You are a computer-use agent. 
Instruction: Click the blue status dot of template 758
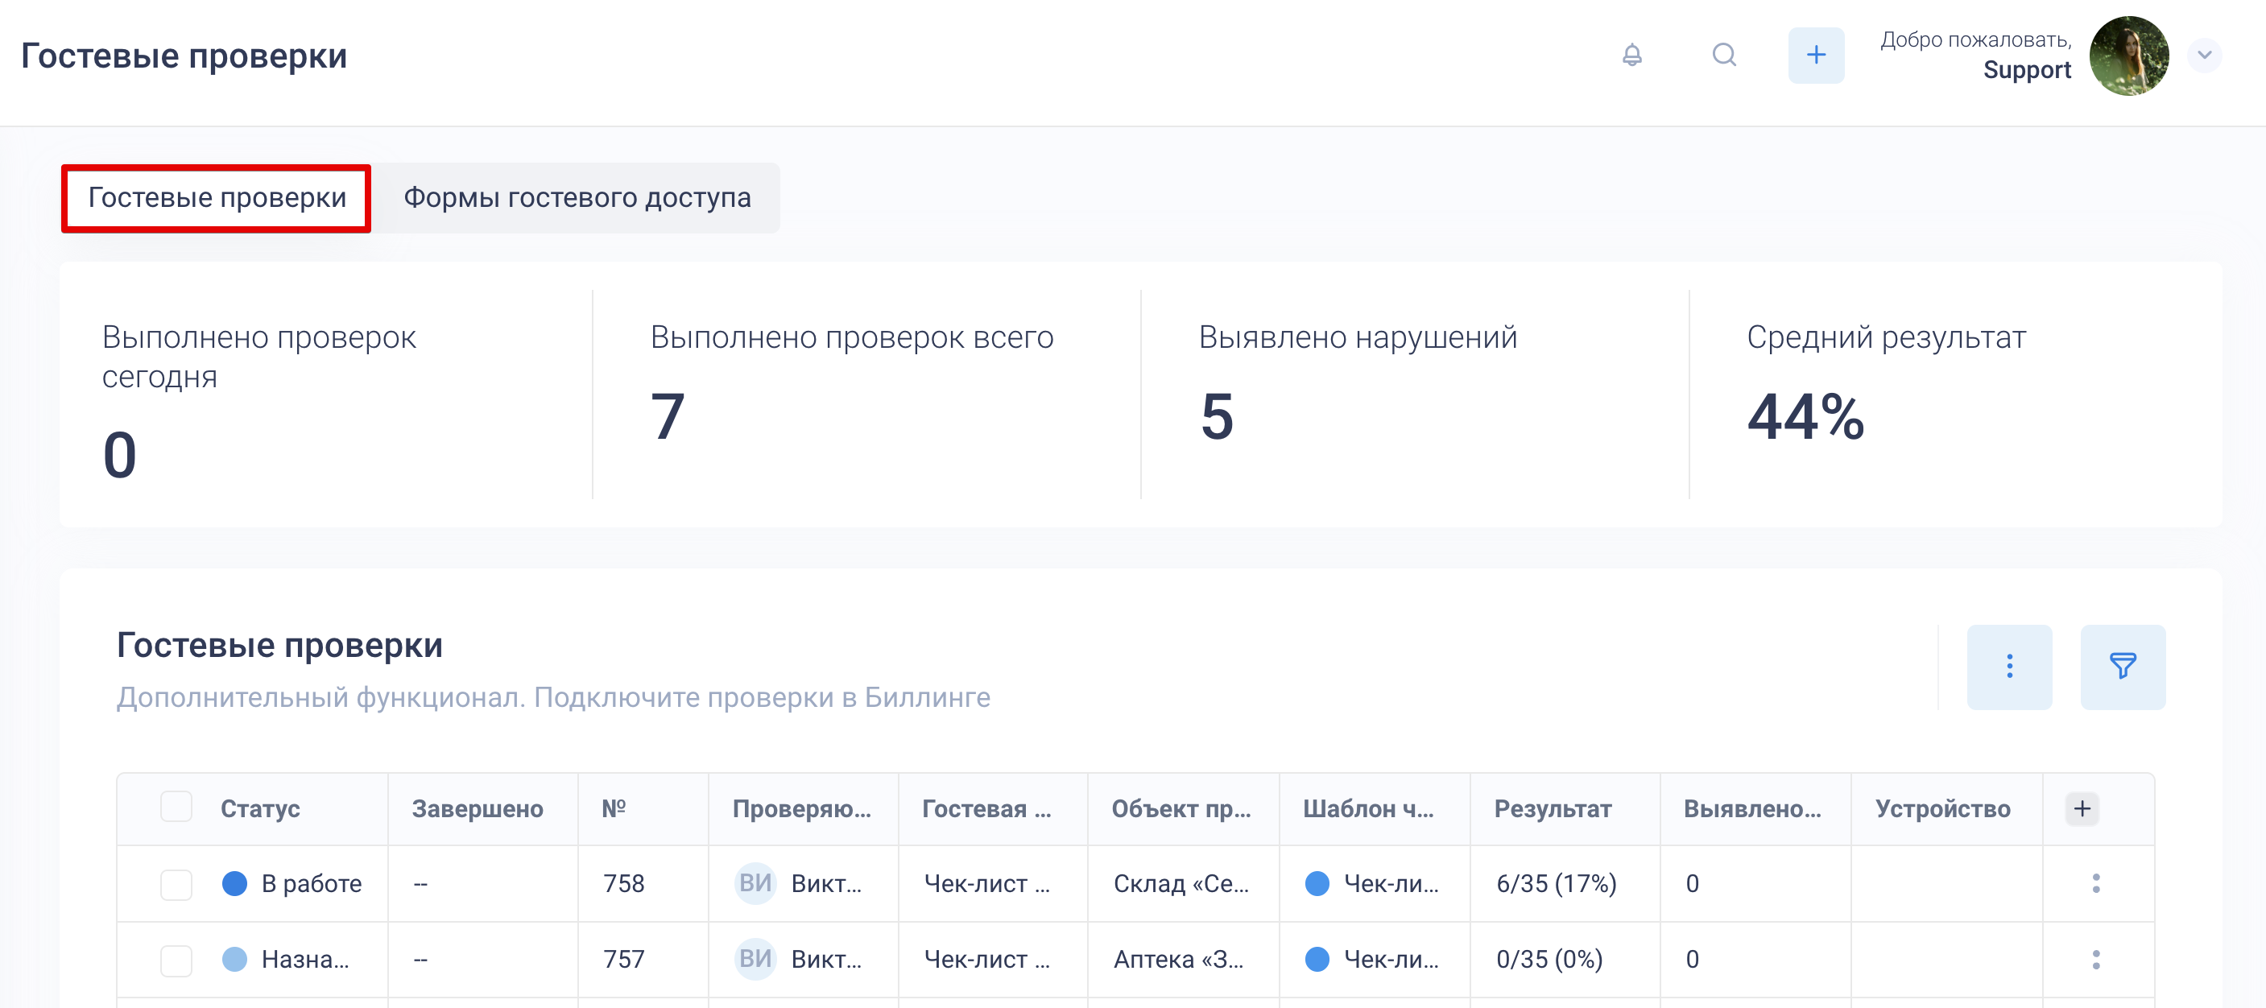point(1316,883)
